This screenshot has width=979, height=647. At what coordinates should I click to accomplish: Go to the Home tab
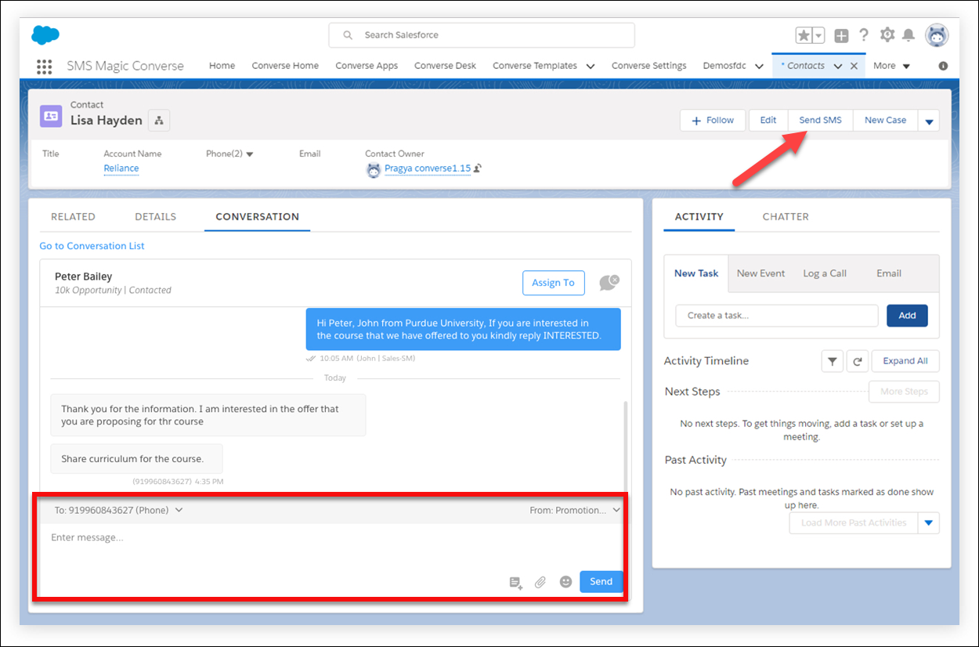coord(222,66)
